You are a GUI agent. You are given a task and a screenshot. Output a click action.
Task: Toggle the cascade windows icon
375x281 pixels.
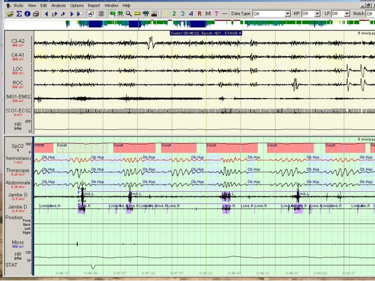point(91,14)
